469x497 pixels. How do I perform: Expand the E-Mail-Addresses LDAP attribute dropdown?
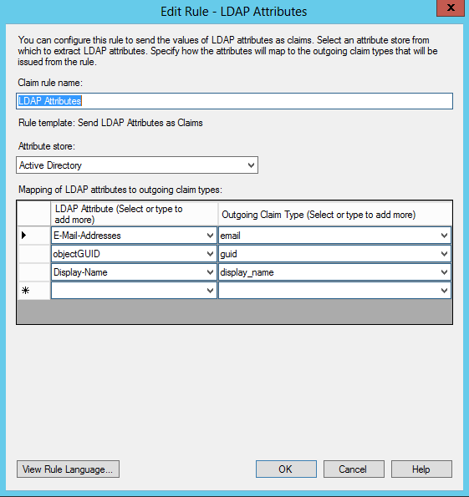point(210,236)
